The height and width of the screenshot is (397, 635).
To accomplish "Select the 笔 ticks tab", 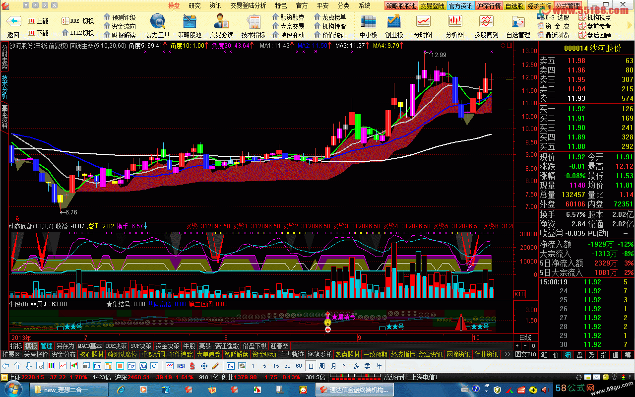I will 544,354.
